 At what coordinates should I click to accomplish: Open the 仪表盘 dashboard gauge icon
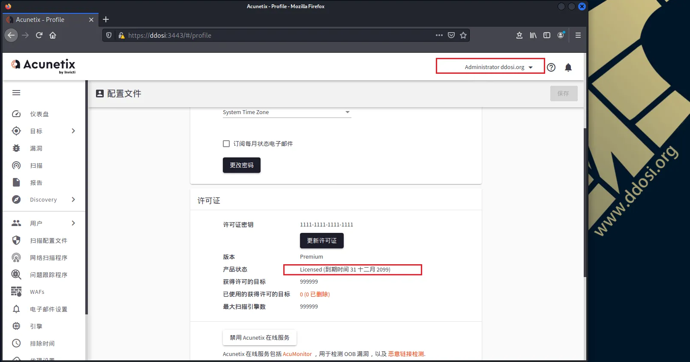[x=16, y=114]
